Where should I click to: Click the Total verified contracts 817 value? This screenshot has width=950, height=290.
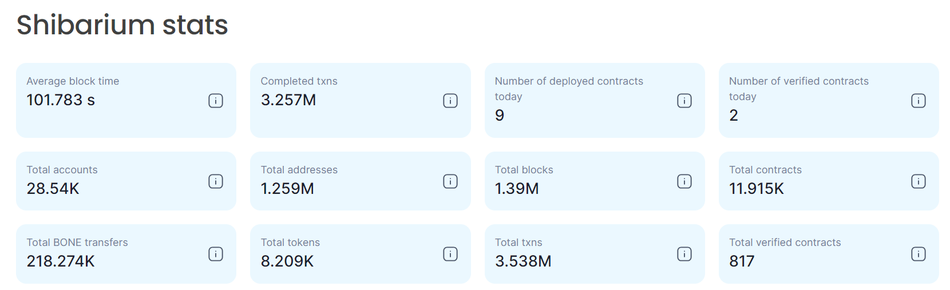click(742, 261)
